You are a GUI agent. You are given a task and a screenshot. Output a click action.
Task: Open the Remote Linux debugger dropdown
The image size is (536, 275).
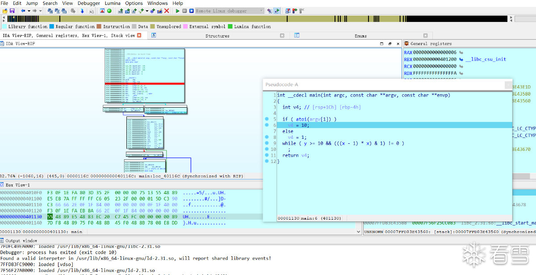pos(230,11)
